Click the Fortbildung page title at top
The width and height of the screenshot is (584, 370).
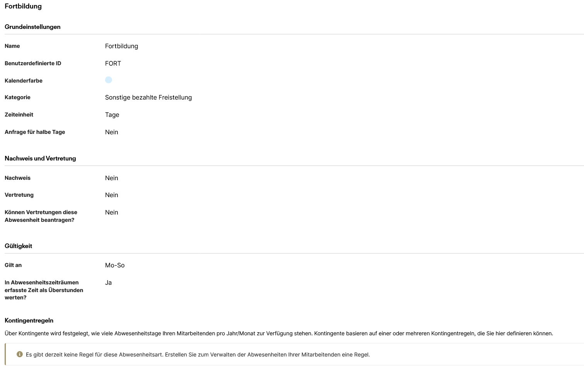(23, 6)
